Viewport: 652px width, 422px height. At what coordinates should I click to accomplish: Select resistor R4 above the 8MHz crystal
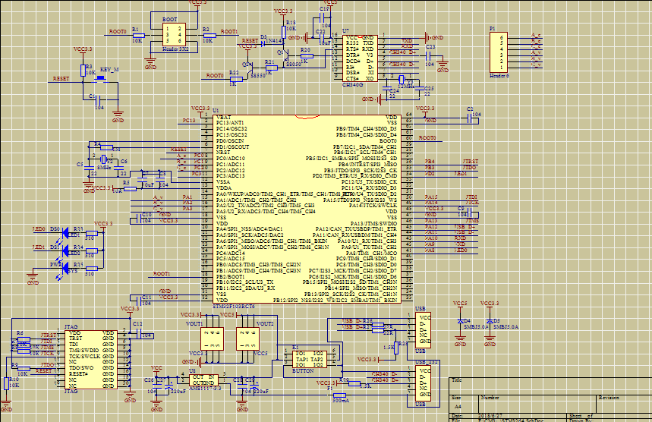[x=106, y=147]
